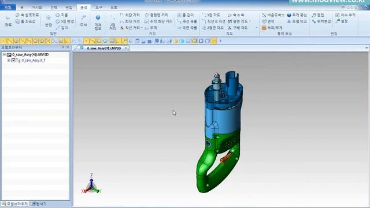This screenshot has width=370, height=208.
Task: Open the 주석 annotation tool
Action: coord(83,21)
